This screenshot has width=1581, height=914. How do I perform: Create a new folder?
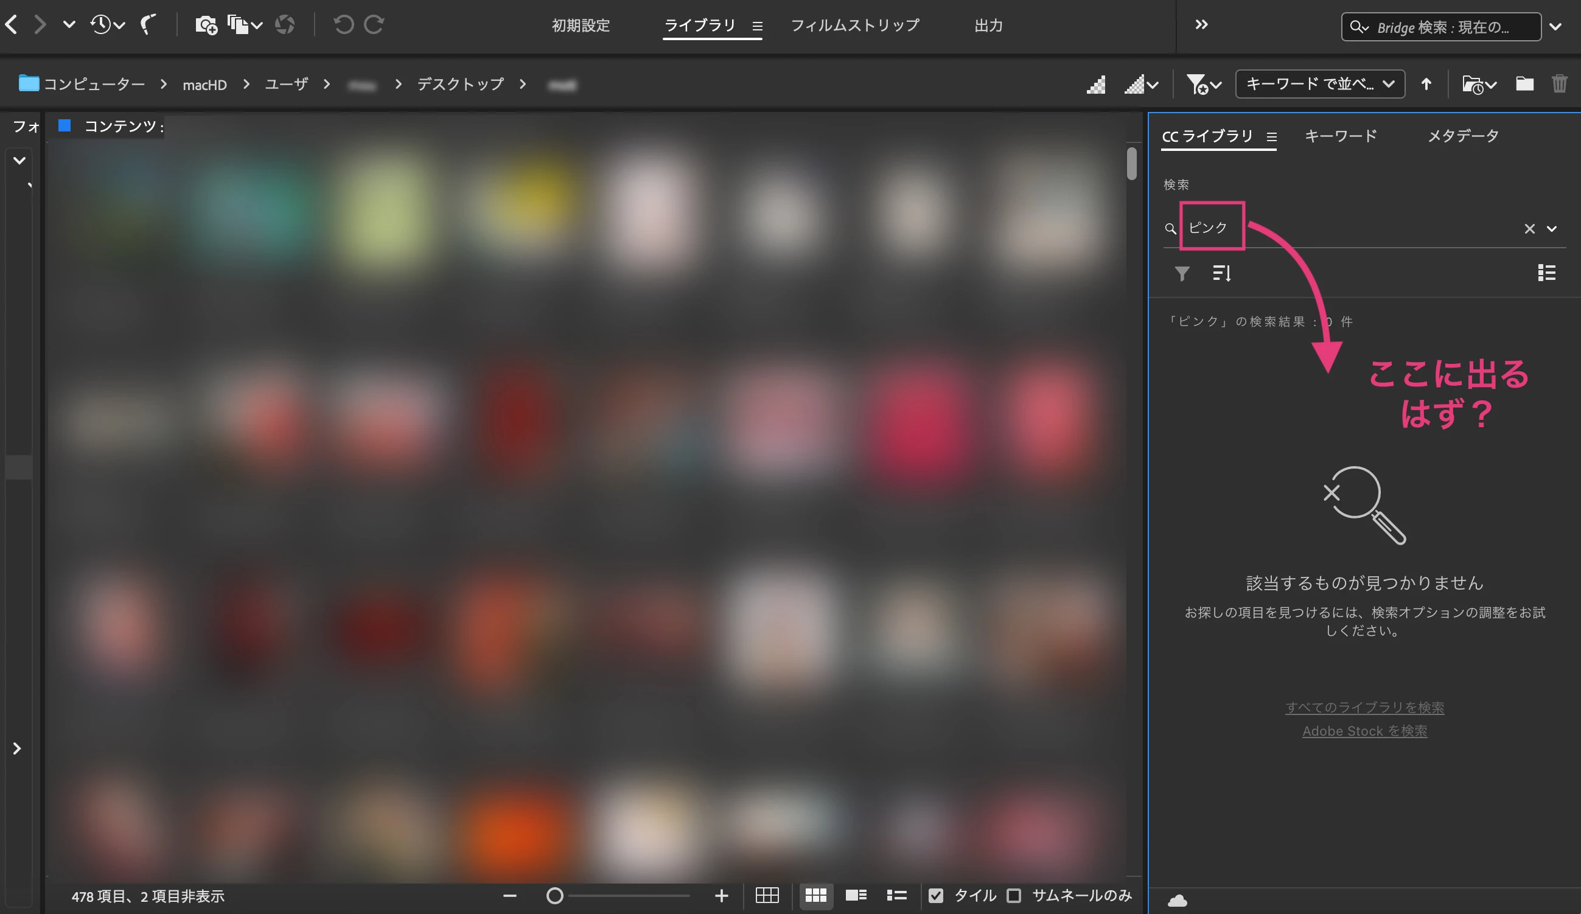click(x=1524, y=84)
